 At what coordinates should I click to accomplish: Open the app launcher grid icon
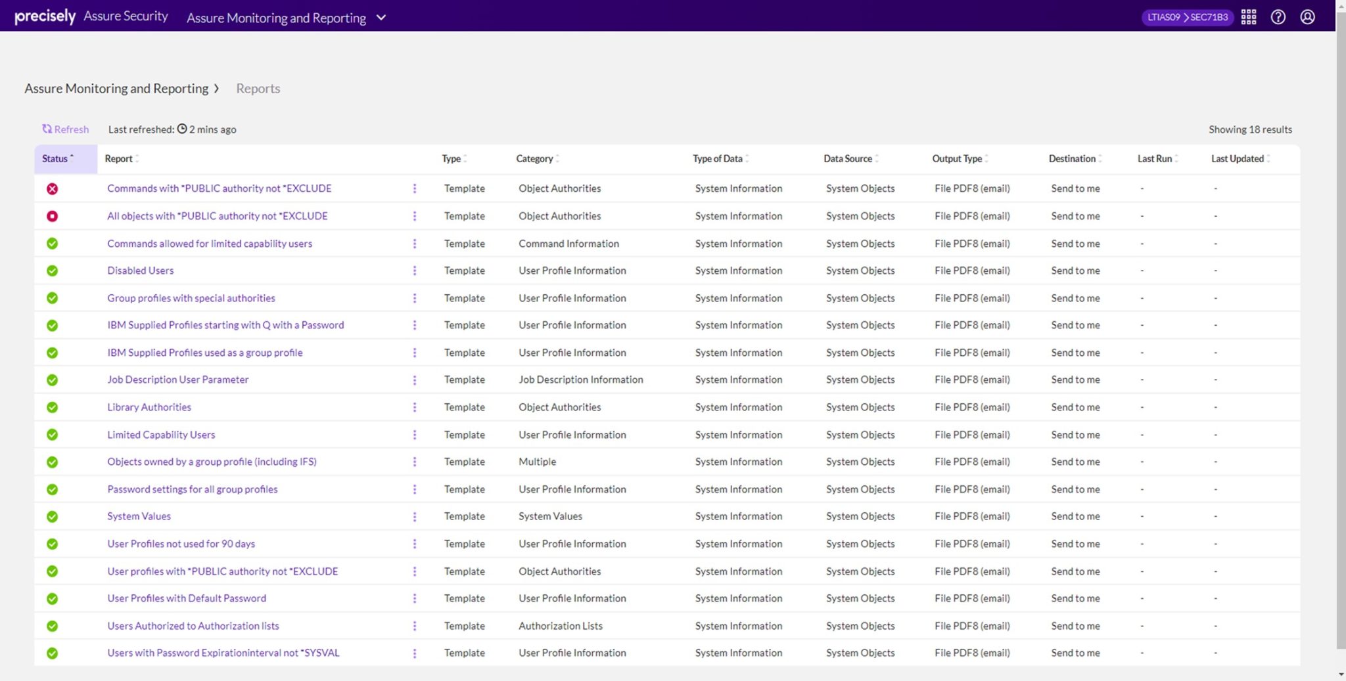click(1248, 16)
